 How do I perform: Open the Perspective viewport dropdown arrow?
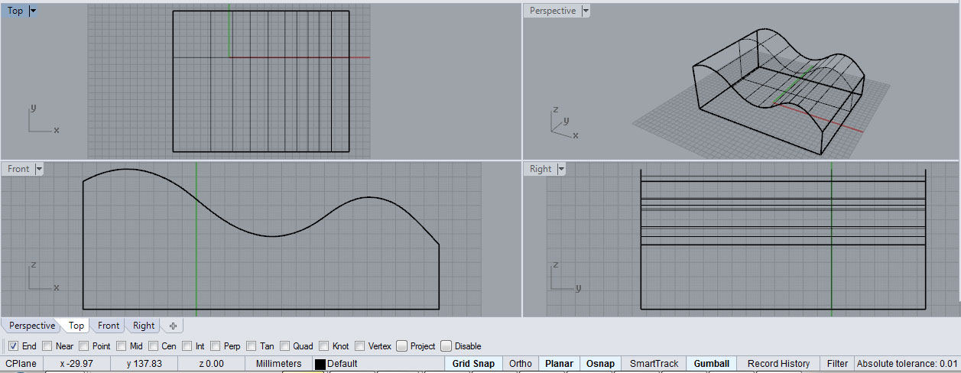[x=586, y=11]
